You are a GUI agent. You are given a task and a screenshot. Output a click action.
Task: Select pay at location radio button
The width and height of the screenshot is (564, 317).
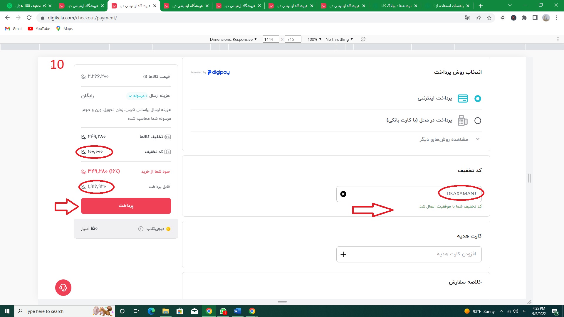click(478, 120)
